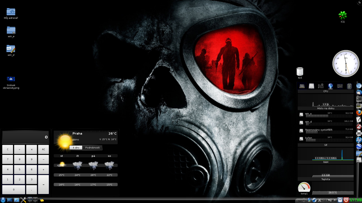Image resolution: width=362 pixels, height=203 pixels.
Task: Open Snímek obrazovky.png file on desktop
Action: (11, 79)
